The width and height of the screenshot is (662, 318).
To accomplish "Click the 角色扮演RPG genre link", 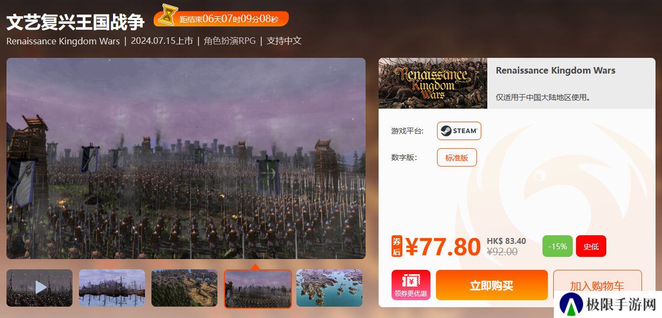I will click(x=230, y=41).
